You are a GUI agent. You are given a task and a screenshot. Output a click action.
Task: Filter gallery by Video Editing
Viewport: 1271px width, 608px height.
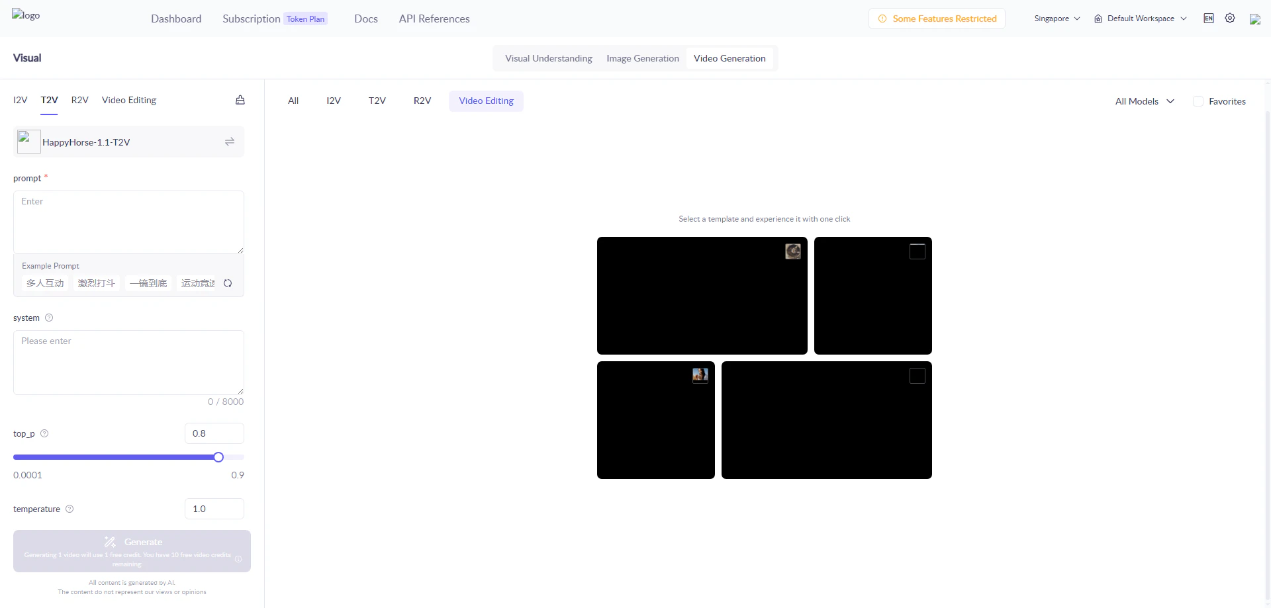click(x=487, y=101)
